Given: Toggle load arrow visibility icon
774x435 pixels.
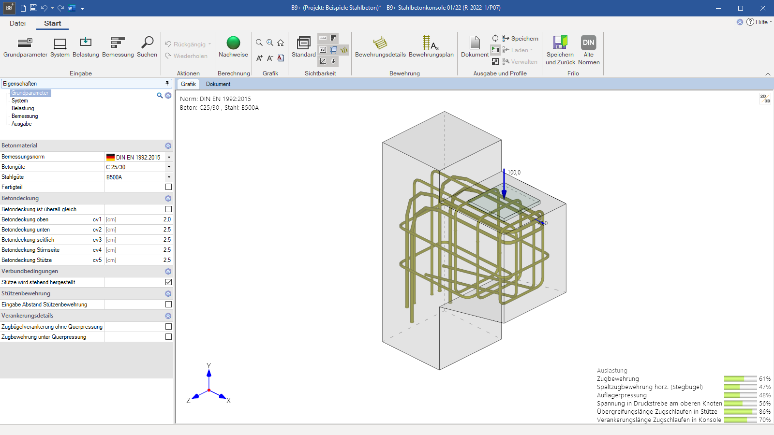Looking at the screenshot, I should point(333,61).
